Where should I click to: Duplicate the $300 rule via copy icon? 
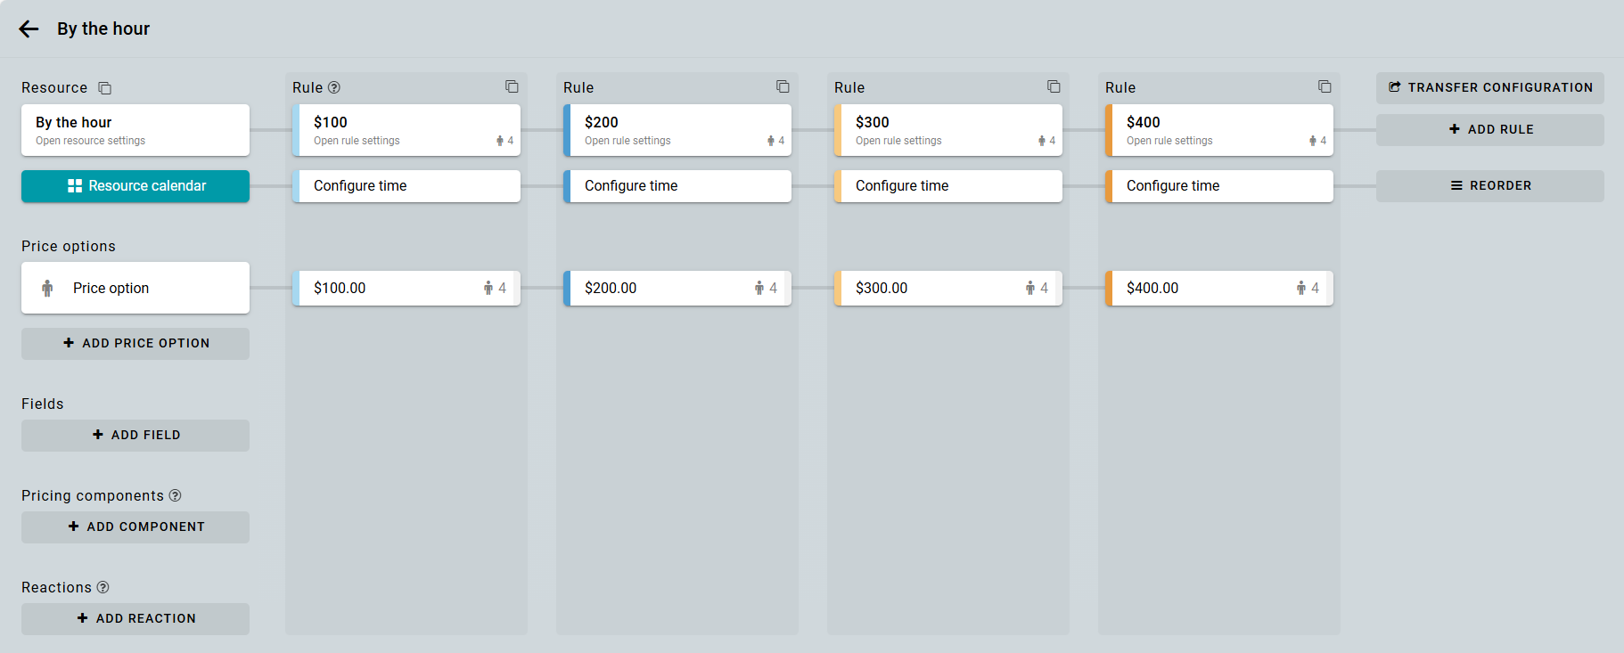1054,86
